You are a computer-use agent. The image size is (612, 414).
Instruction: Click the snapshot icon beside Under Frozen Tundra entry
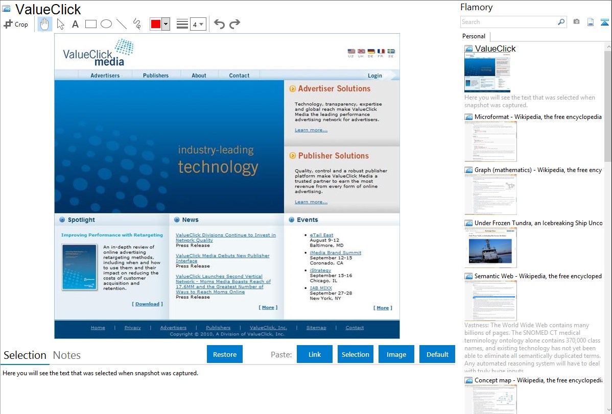468,223
